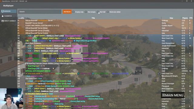This screenshot has height=109, width=194.
Task: Select ICE [UTAH] Vanilla server row
Action: point(105,91)
